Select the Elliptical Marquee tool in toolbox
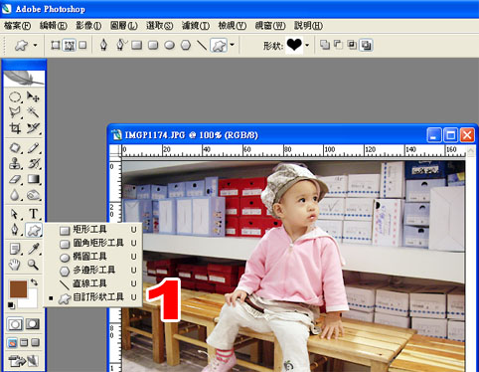Screen dimensions: 479x372 [15, 97]
